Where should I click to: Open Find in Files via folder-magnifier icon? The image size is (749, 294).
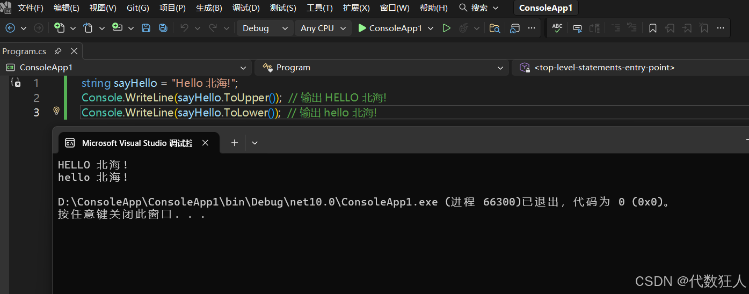click(495, 28)
